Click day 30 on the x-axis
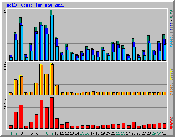 [159, 133]
